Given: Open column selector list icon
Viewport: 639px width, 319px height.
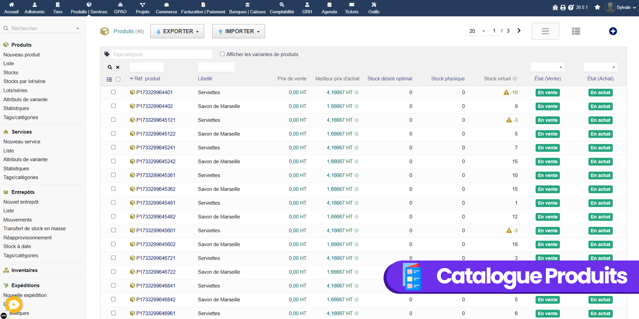Looking at the screenshot, I should coord(109,79).
